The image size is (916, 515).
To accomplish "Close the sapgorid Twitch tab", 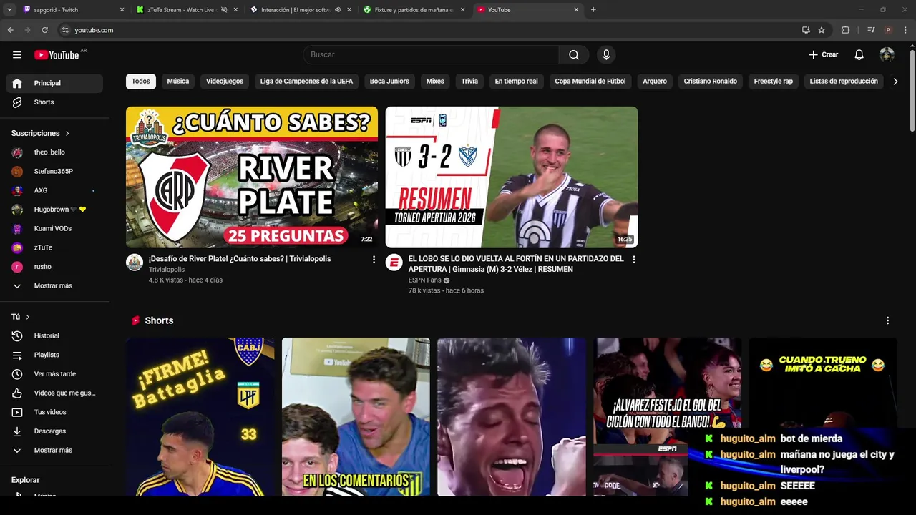I will tap(122, 10).
